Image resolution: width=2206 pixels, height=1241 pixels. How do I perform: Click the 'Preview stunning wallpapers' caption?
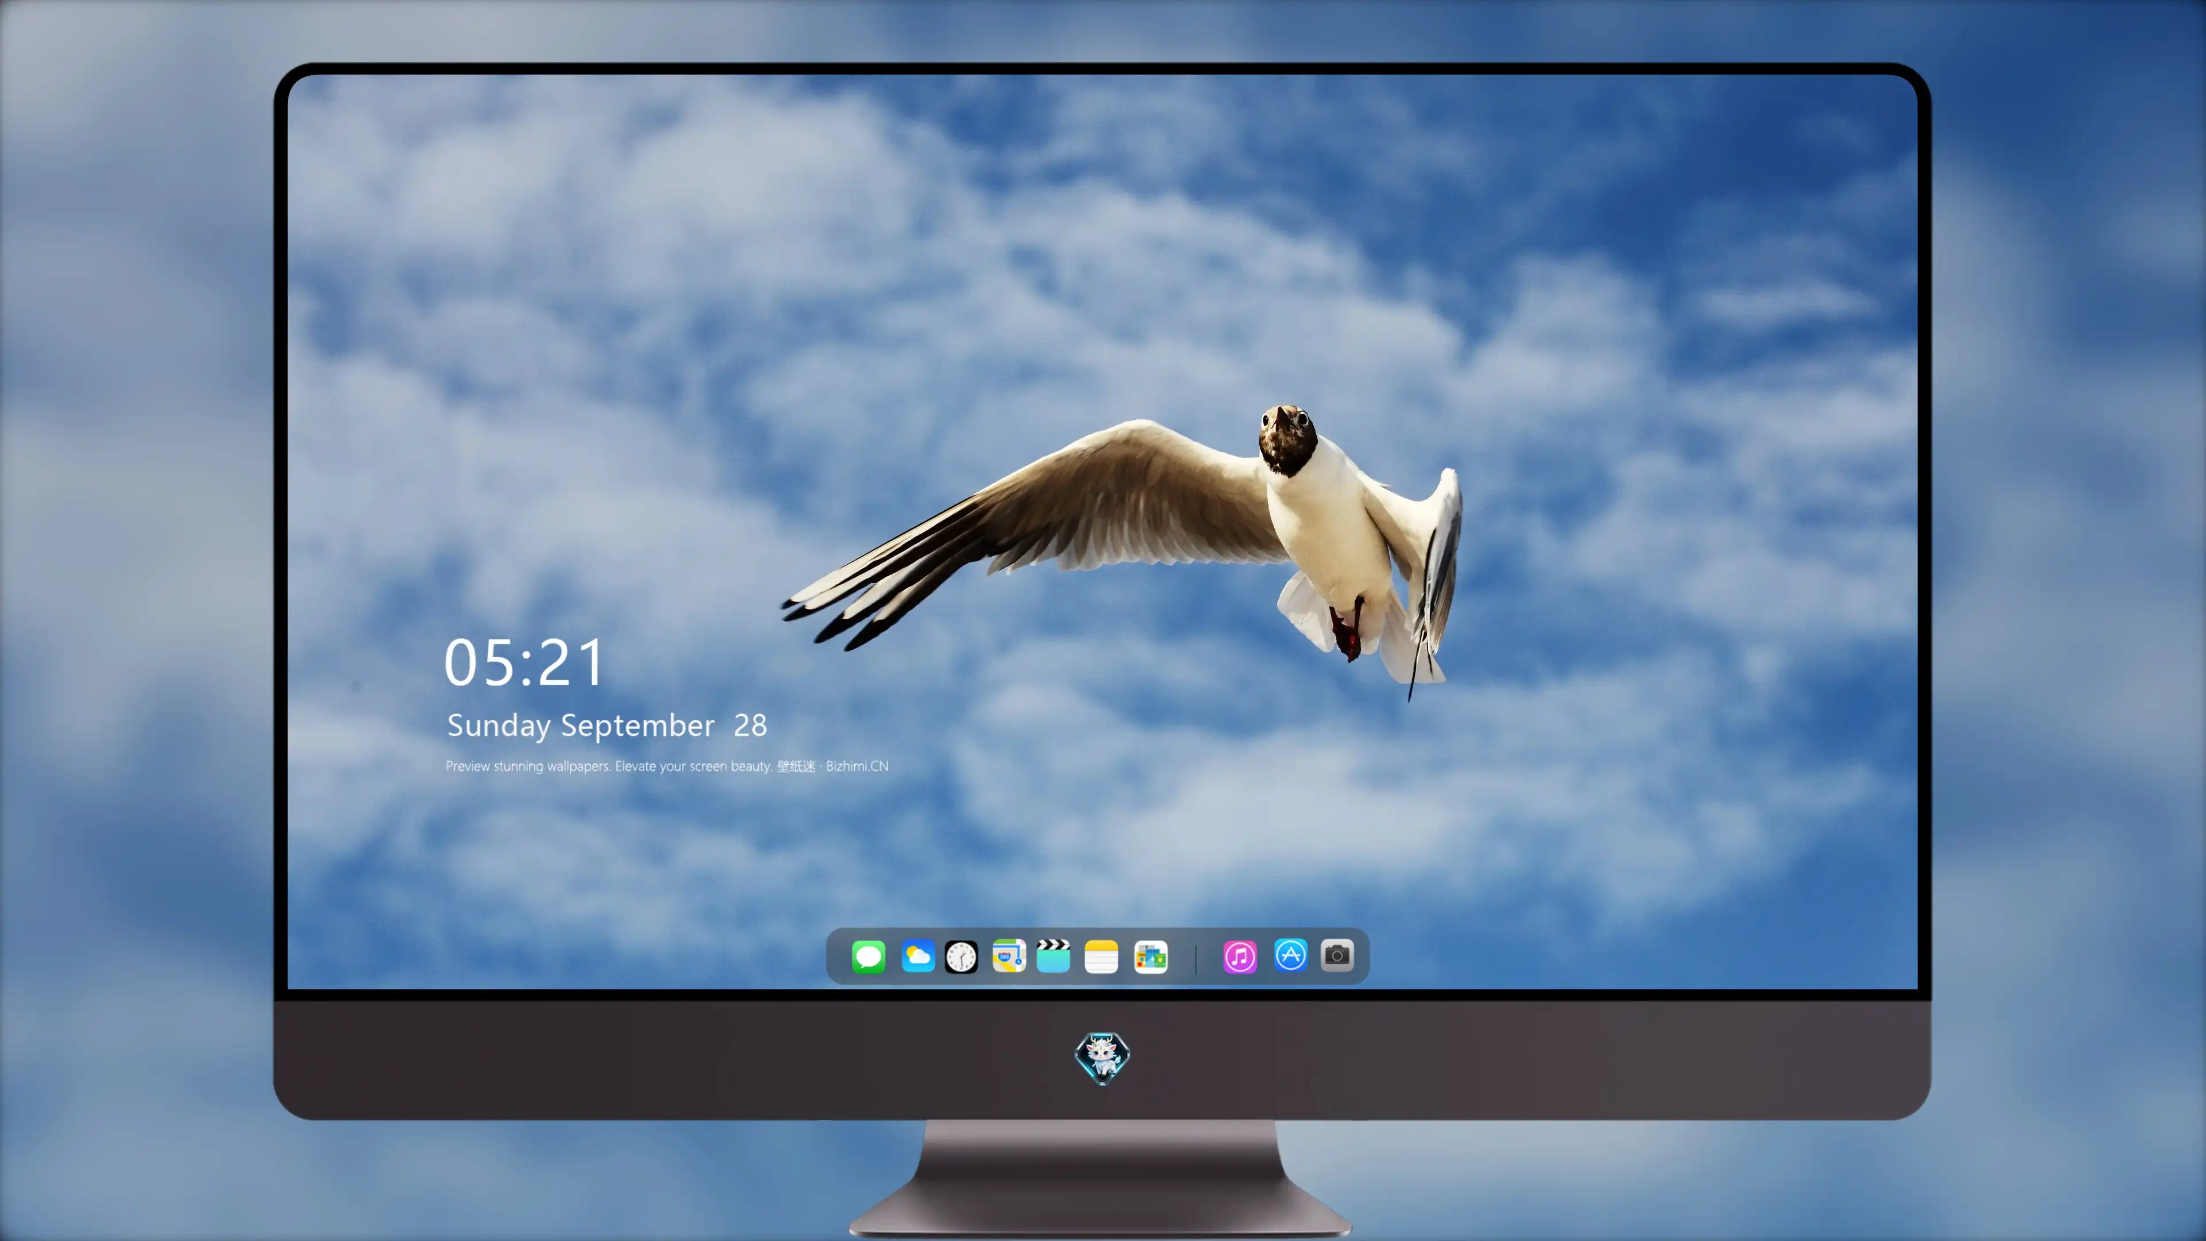667,766
